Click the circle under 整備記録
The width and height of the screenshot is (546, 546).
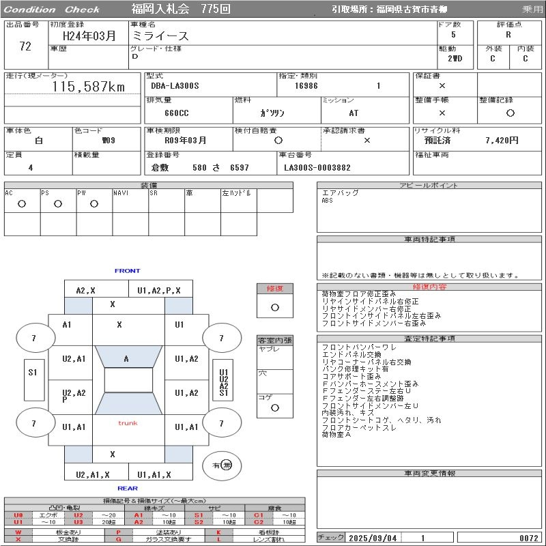(511, 113)
